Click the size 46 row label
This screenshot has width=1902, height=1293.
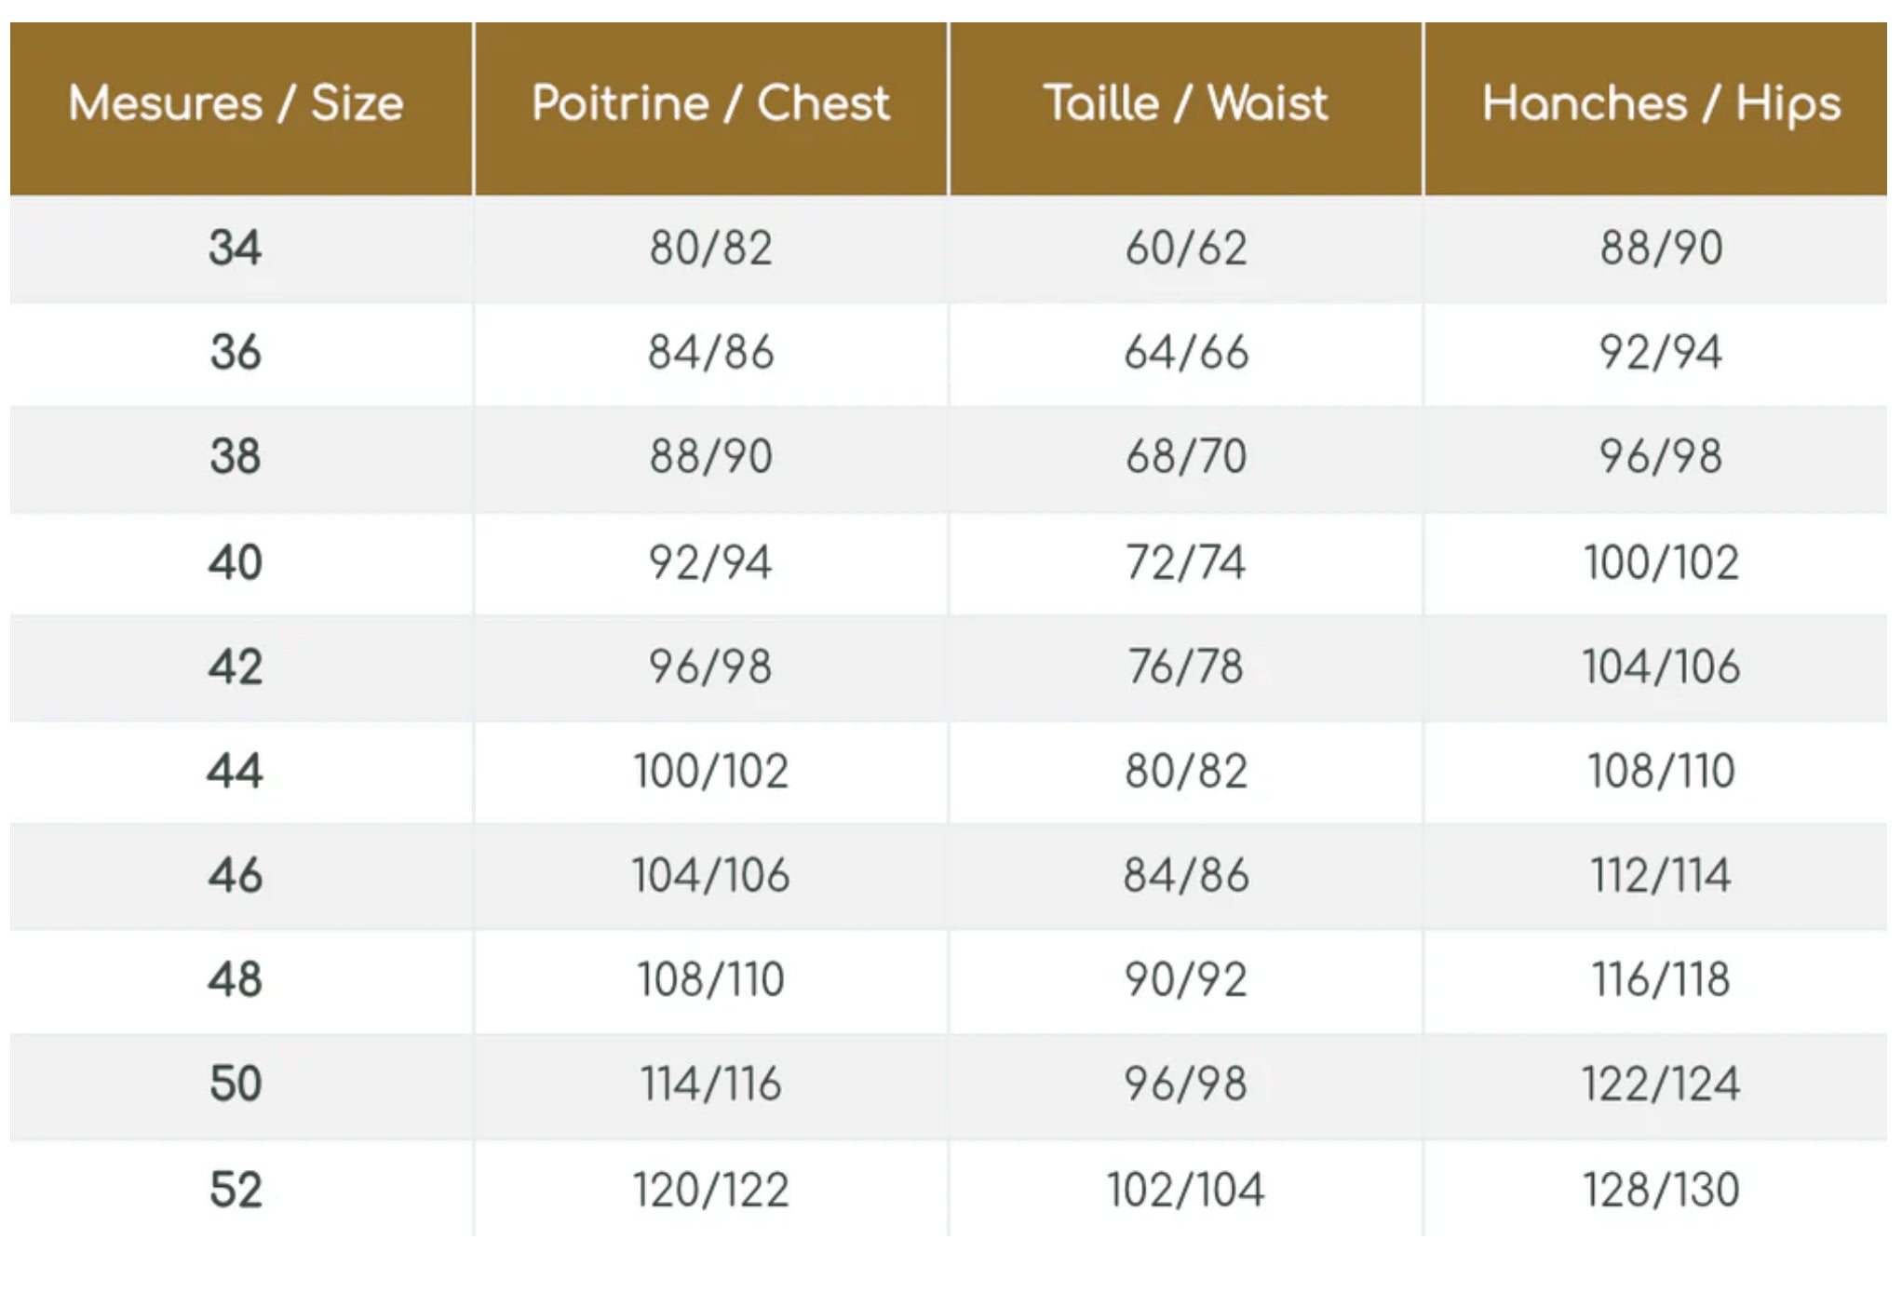pyautogui.click(x=236, y=876)
